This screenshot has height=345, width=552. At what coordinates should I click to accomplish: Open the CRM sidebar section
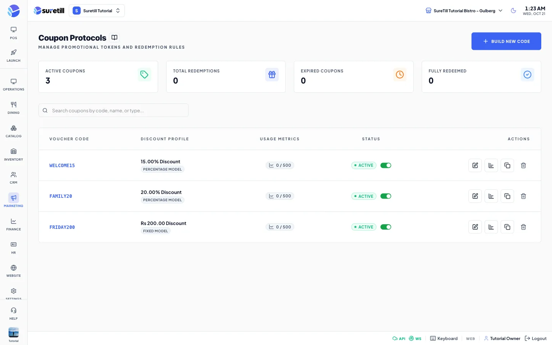click(13, 178)
